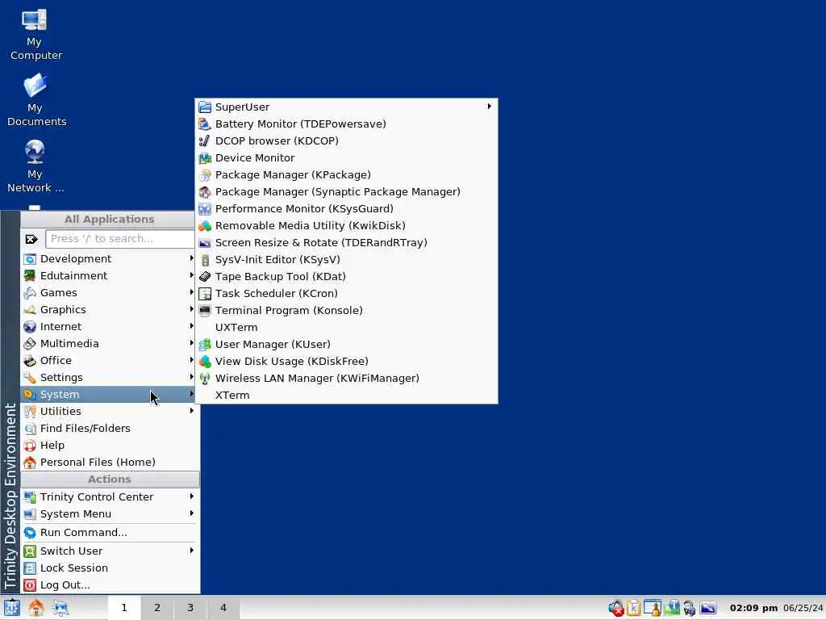826x620 pixels.
Task: Click the green-arrow monitor tray icon
Action: coord(672,608)
